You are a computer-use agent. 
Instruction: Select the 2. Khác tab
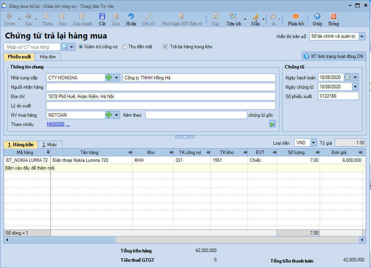(50, 145)
